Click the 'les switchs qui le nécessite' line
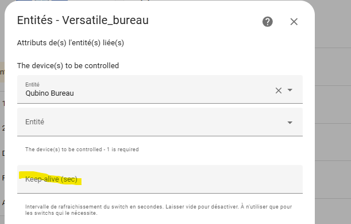This screenshot has height=224, width=351. pos(61,213)
